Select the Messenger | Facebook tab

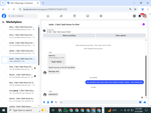[23, 3]
